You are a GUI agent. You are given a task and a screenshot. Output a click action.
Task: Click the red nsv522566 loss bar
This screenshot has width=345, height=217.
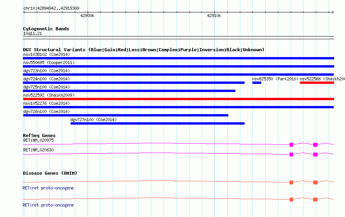(317, 83)
